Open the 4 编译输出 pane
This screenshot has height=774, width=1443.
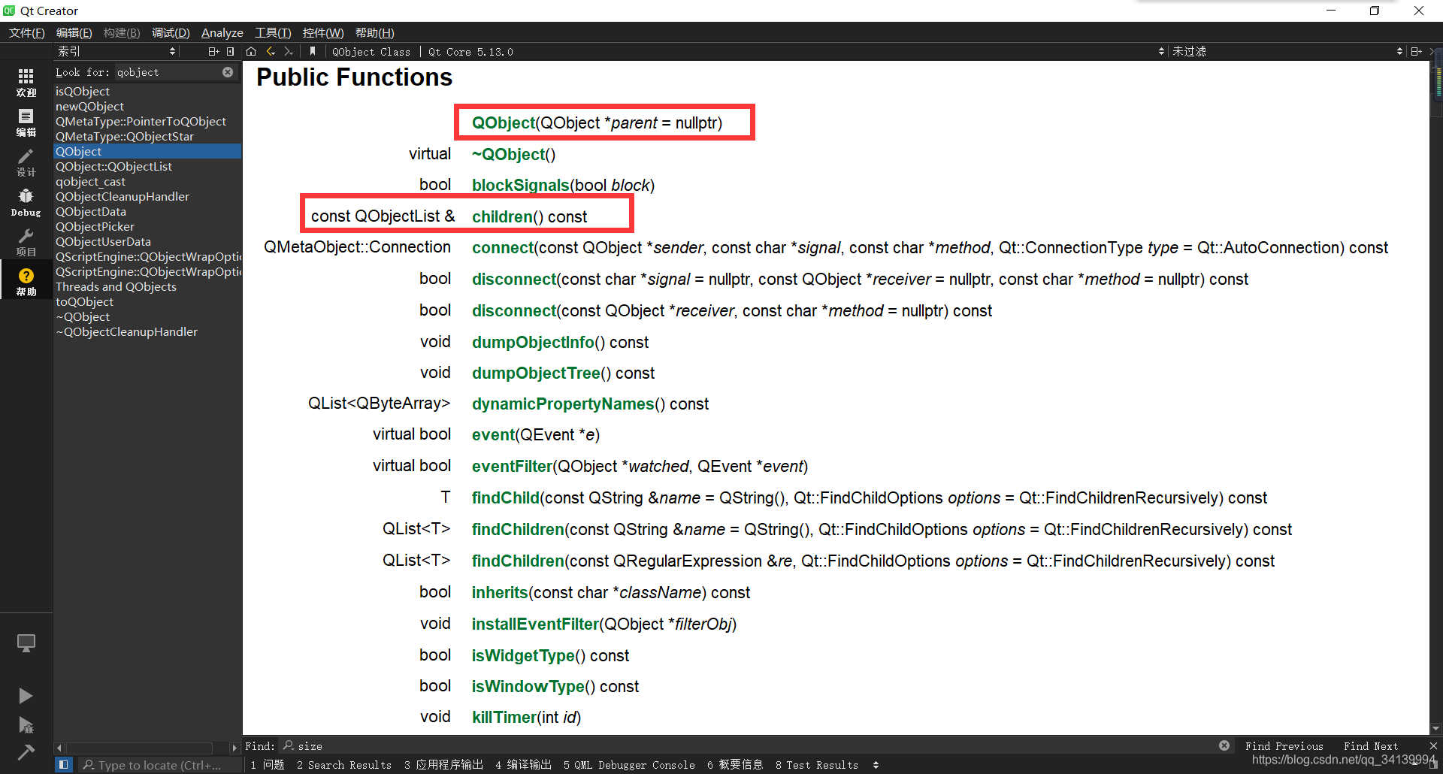click(x=523, y=765)
